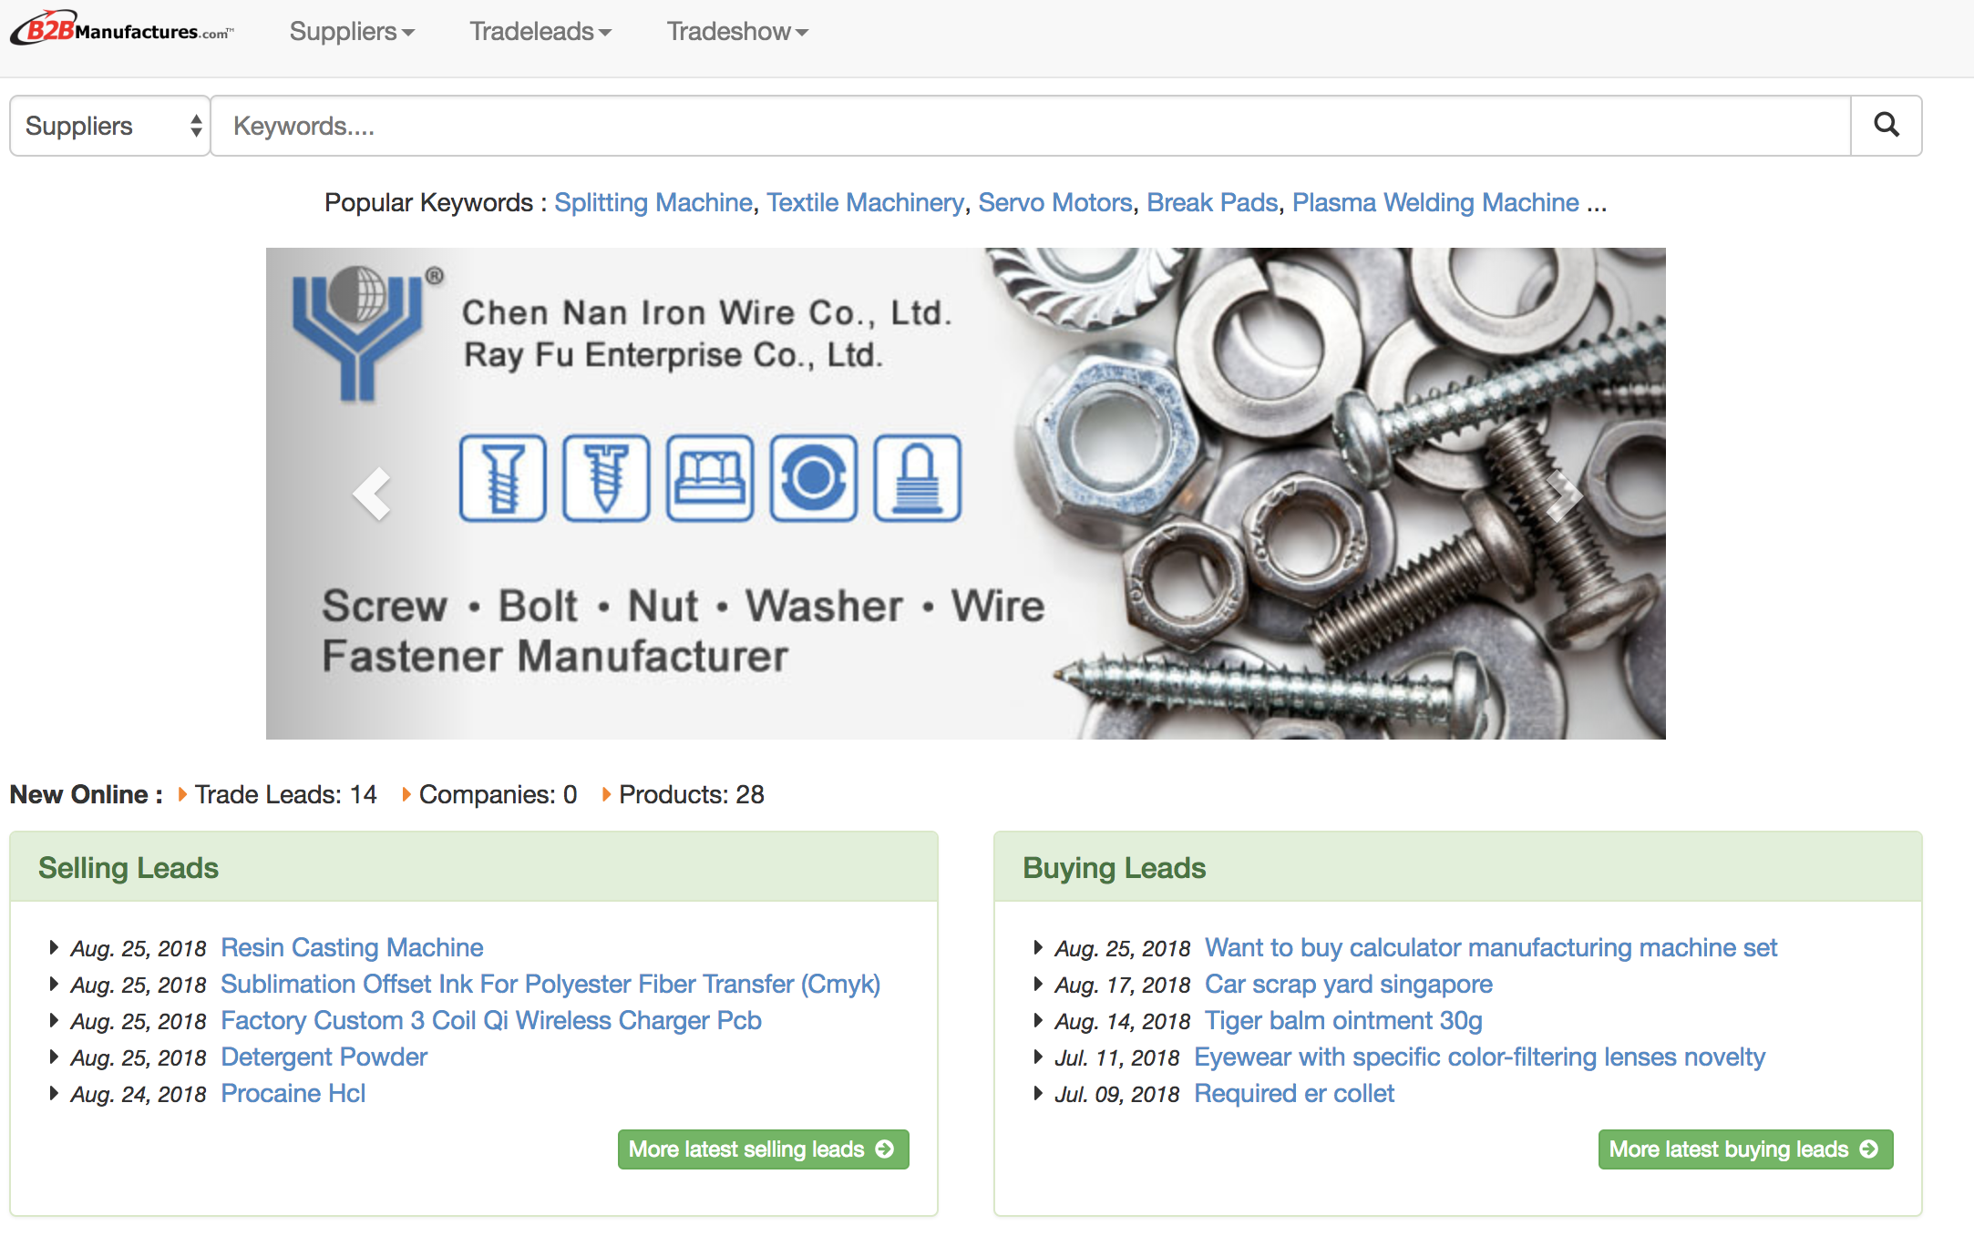Screen dimensions: 1974x1246
Task: Open Car scrap yard singapore lead
Action: coord(1348,984)
